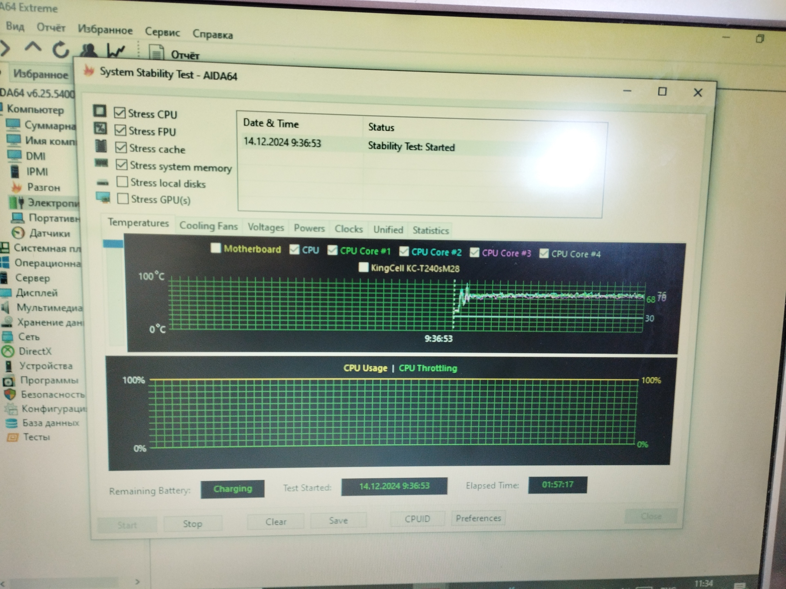Image resolution: width=786 pixels, height=589 pixels.
Task: Click the up-arrow navigation icon in AIDA64 toolbar
Action: (33, 48)
